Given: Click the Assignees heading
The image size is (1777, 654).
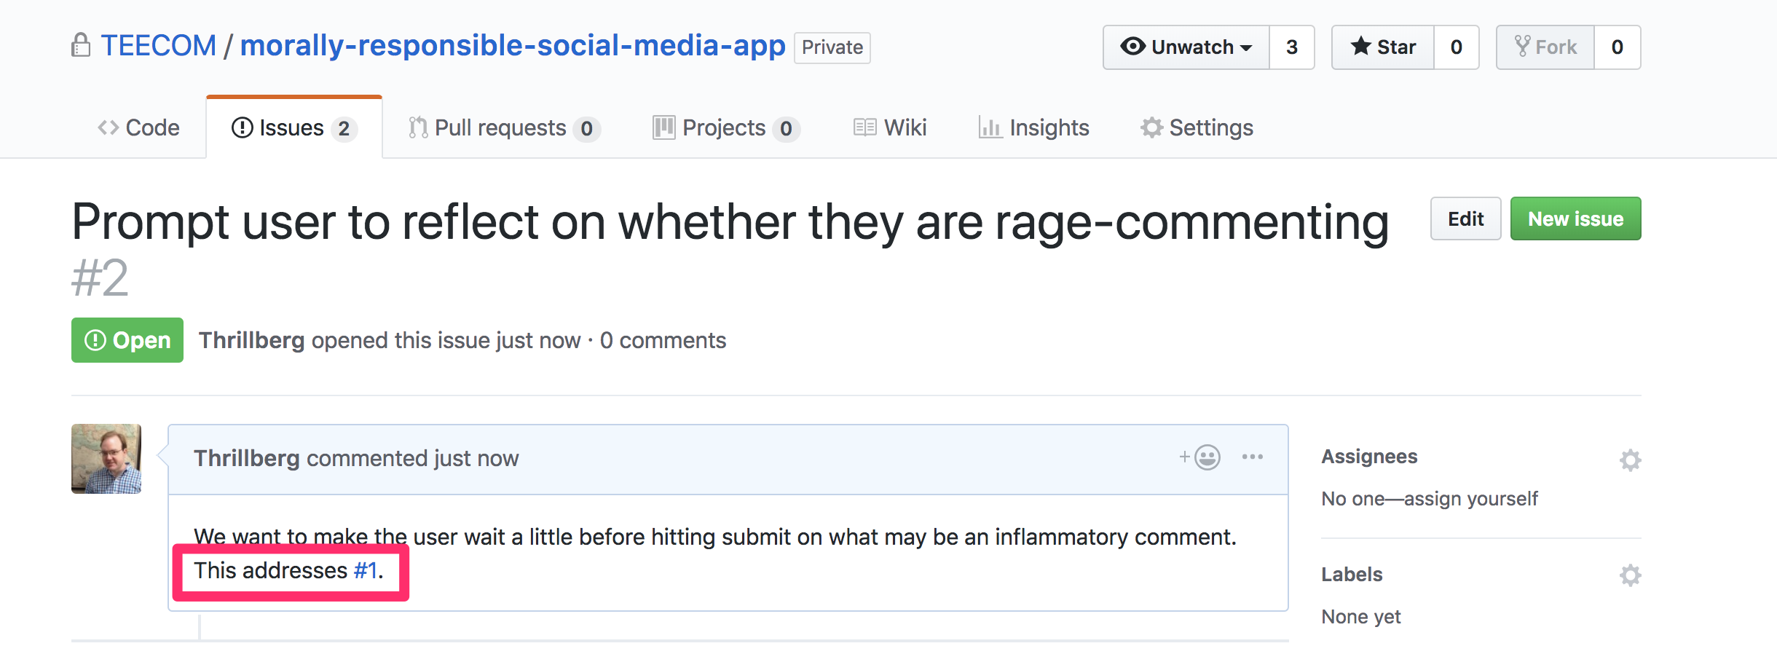Looking at the screenshot, I should (x=1369, y=457).
